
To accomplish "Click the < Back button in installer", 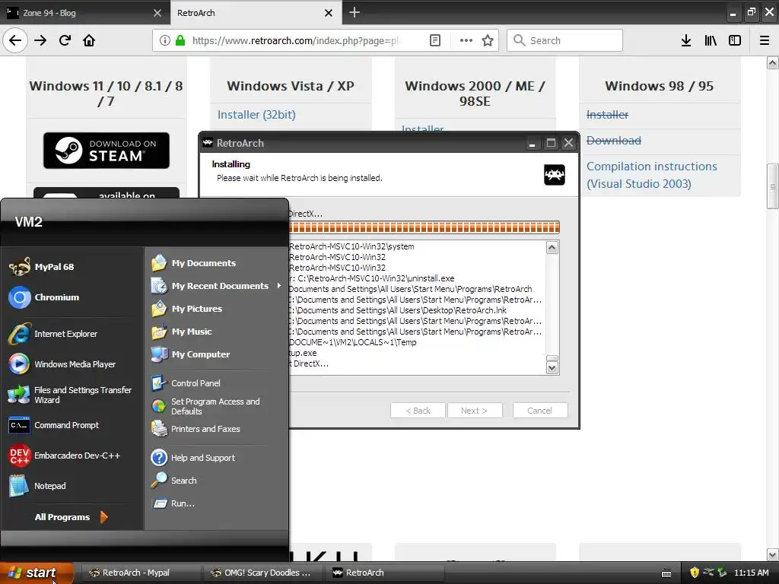I will tap(418, 410).
